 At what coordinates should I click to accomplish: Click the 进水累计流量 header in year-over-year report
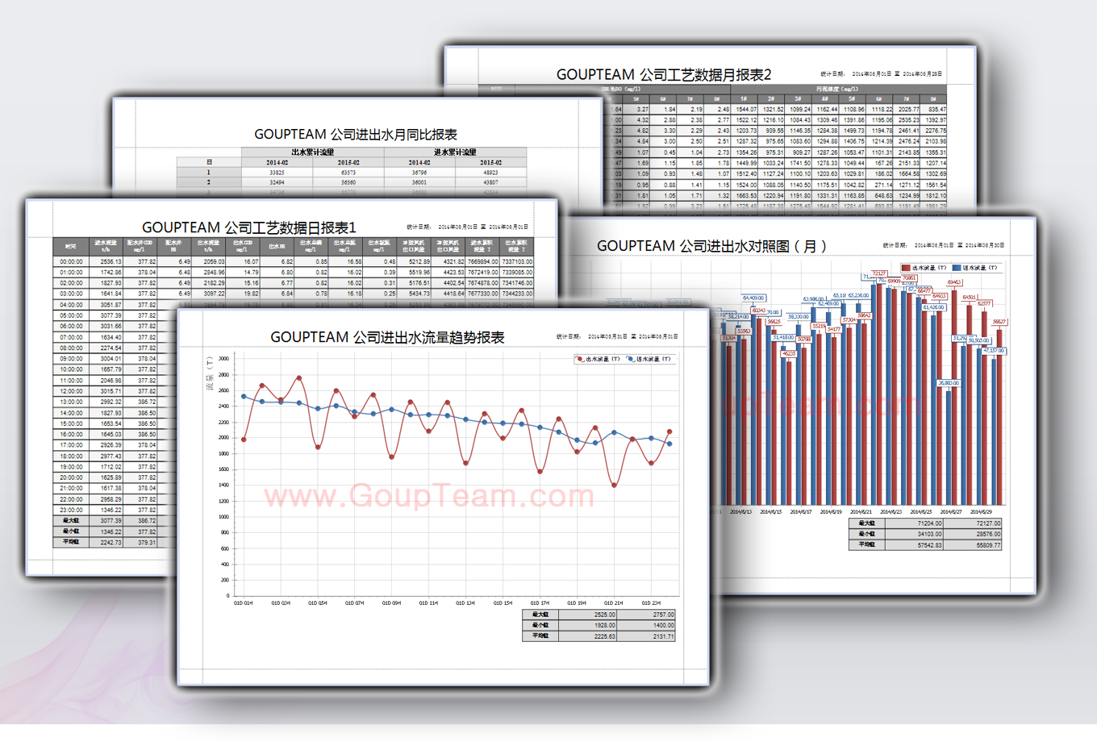[x=455, y=152]
